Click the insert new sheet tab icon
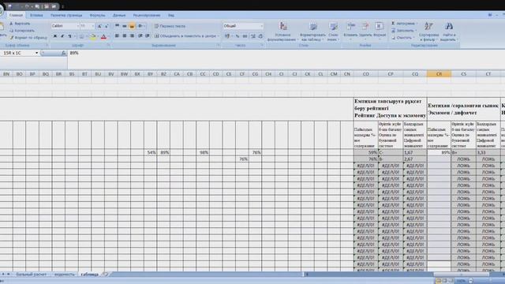Screen dimensions: 505x284 pyautogui.click(x=105, y=275)
